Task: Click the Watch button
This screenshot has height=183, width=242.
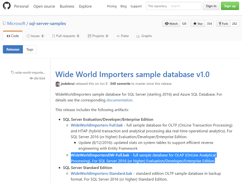Action: [171, 23]
